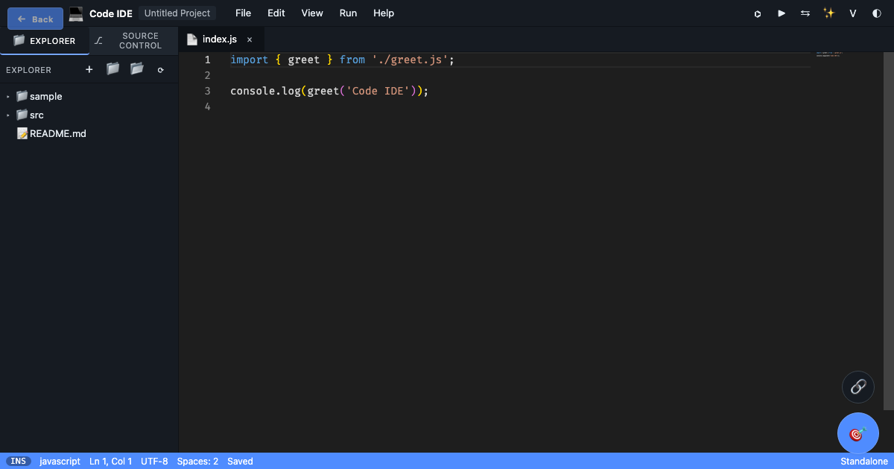Click the import keyword on line 1
894x469 pixels.
[249, 60]
